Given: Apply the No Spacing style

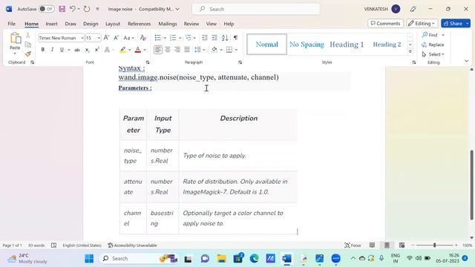Looking at the screenshot, I should (x=307, y=44).
